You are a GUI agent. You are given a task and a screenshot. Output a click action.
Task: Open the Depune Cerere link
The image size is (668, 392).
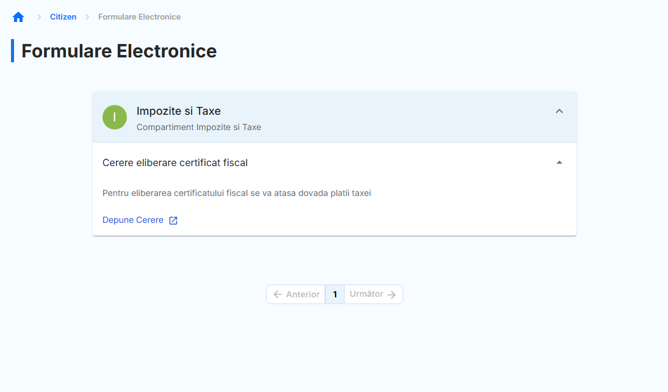pyautogui.click(x=133, y=220)
